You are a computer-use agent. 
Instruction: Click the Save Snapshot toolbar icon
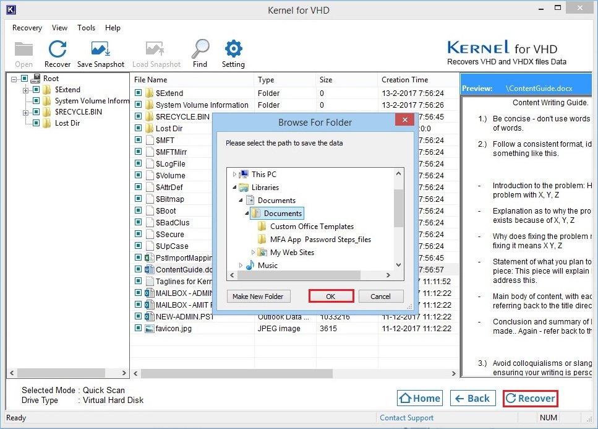(x=101, y=50)
